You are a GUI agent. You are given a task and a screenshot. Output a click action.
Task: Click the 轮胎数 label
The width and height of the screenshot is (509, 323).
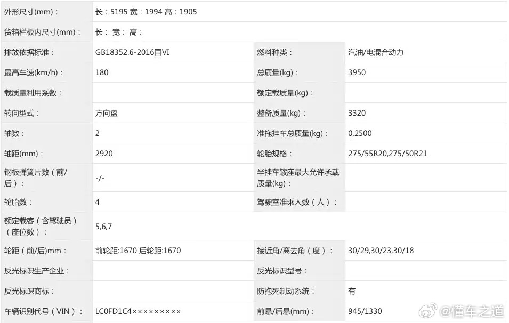[x=18, y=202]
